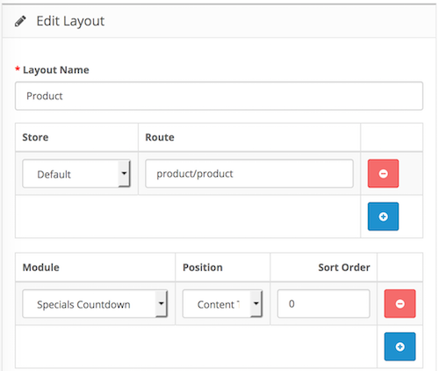Click the pencil icon beside Edit Layout
Viewport: 439px width, 371px height.
(x=20, y=22)
